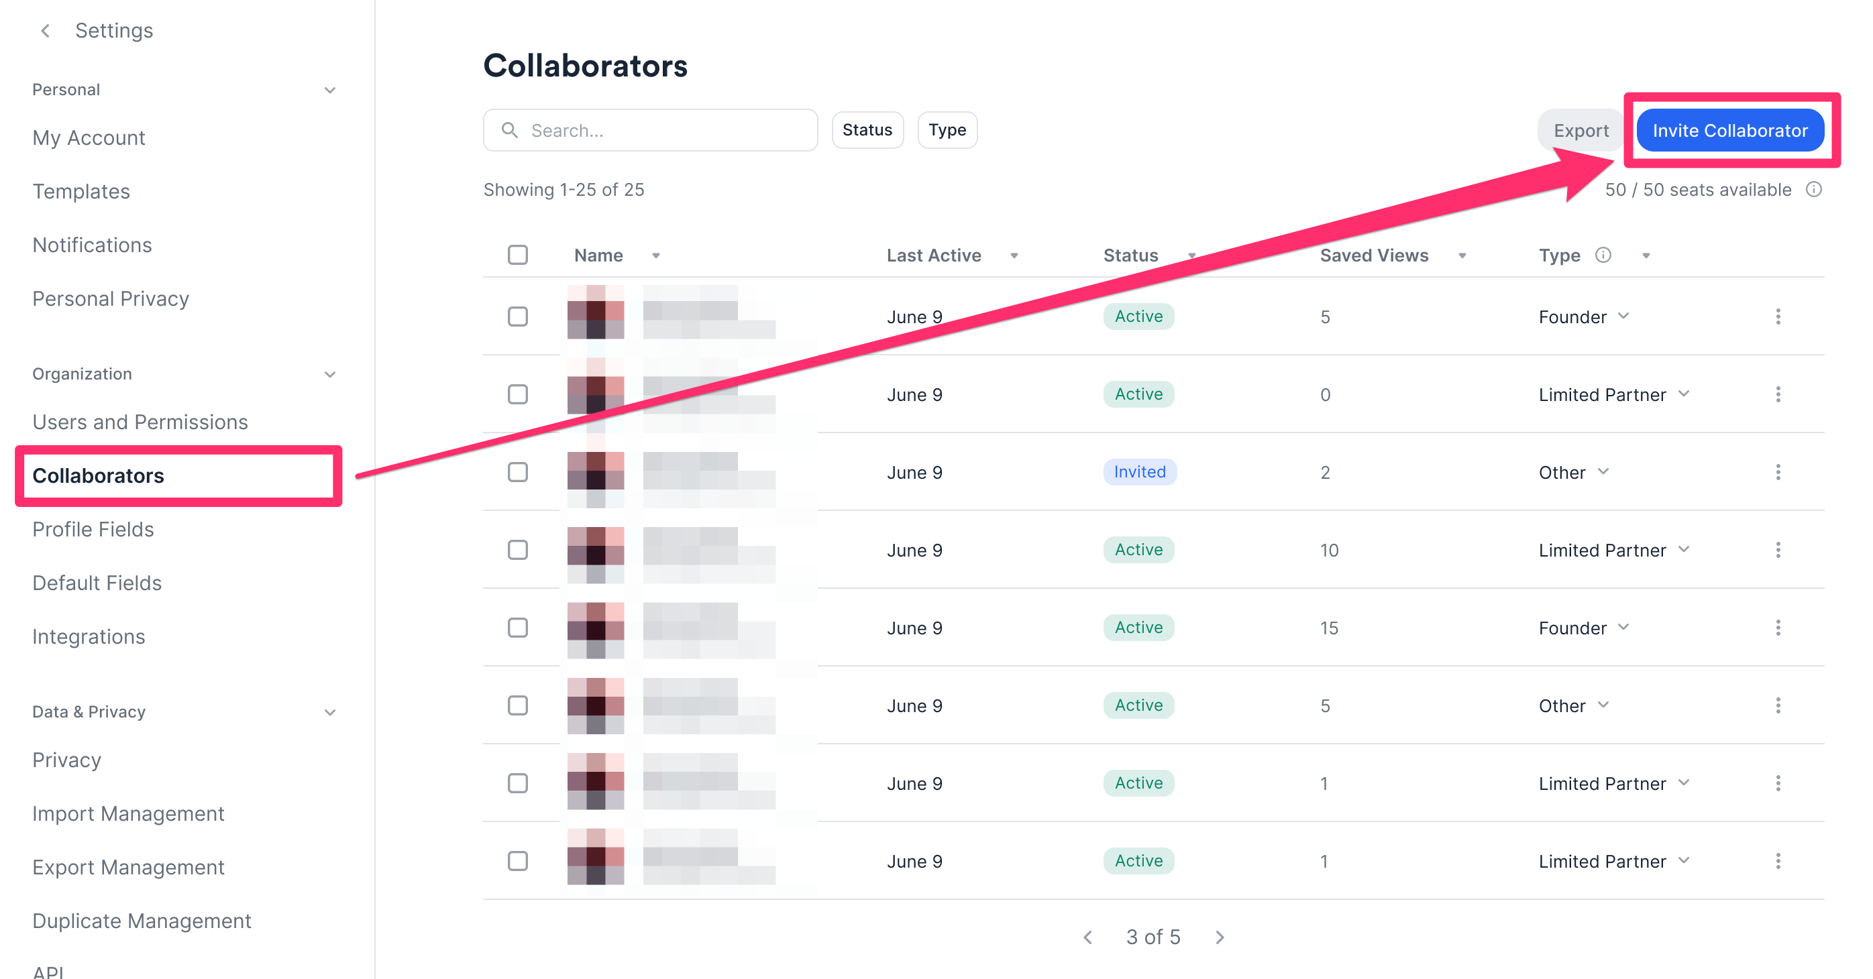Click the info icon beside the Type column header
The height and width of the screenshot is (979, 1873).
point(1603,255)
